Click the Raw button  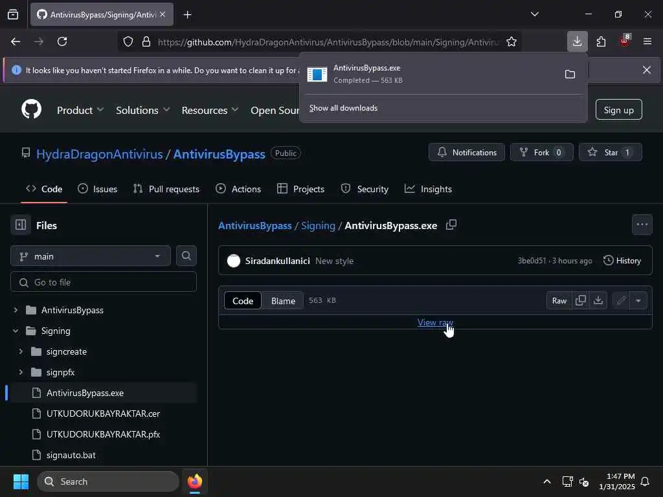tap(559, 300)
